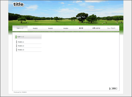The width and height of the screenshot is (132, 97).
Task: Click the sidebar TOPページ heading
Action: (x=28, y=37)
